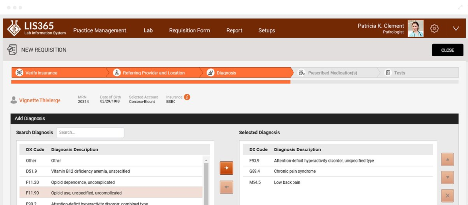468x205 pixels.
Task: Click Date of Birth 02/29/1988
Action: click(111, 102)
